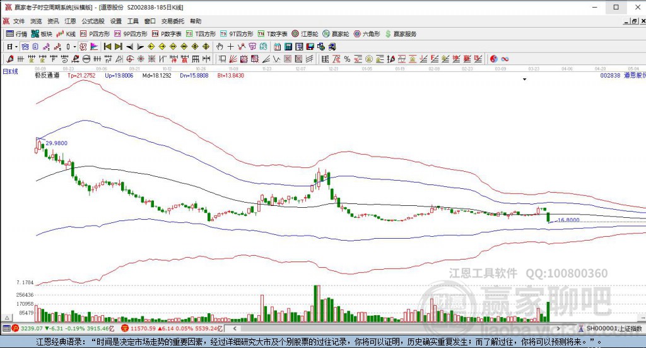Open the 江恩 menu
This screenshot has width=646, height=348.
pos(70,21)
